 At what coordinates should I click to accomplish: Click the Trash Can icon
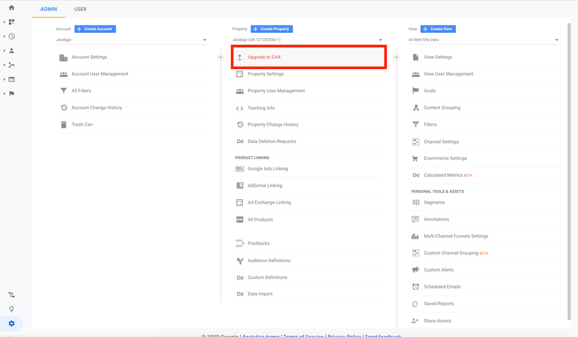(x=64, y=124)
